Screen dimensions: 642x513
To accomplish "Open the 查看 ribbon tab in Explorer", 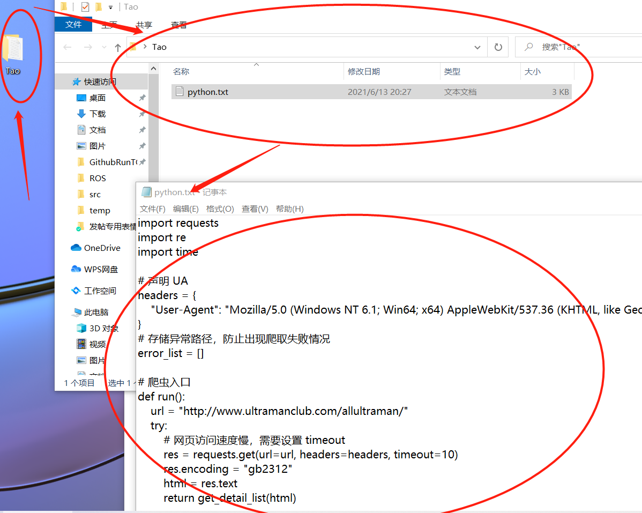I will 179,25.
